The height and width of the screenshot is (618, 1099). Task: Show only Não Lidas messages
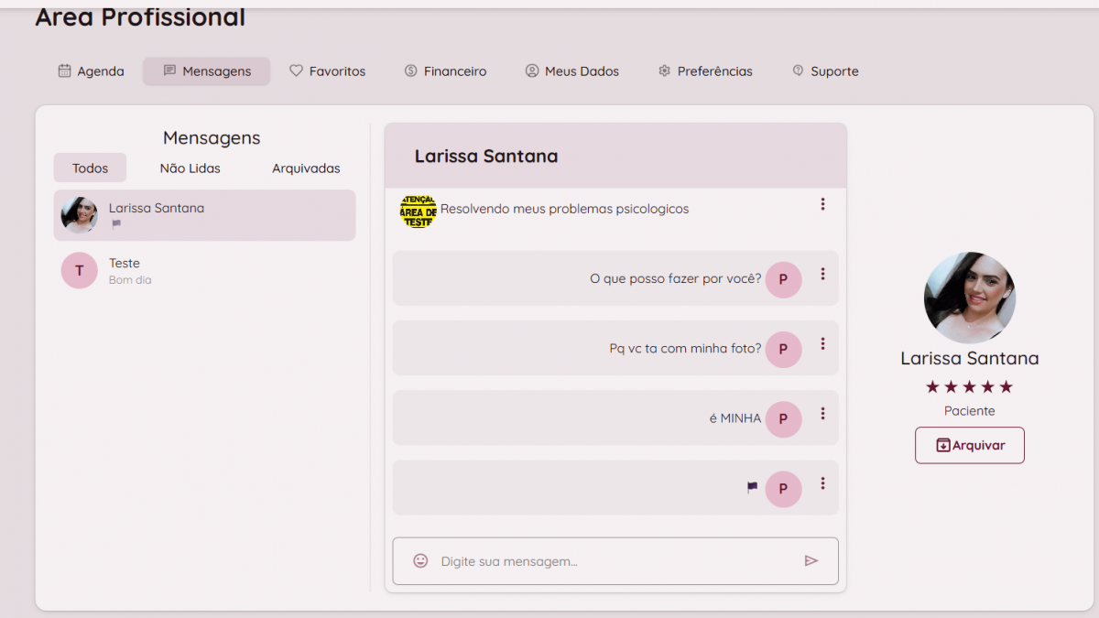click(190, 168)
